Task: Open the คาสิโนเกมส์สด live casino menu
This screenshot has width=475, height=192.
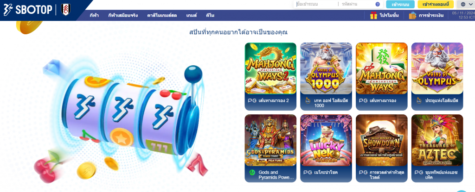Action: coord(162,15)
